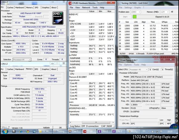Click the taskbar clock showing 22:23
The height and width of the screenshot is (140, 179).
170,132
